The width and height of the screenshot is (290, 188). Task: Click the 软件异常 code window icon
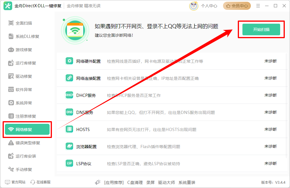click(x=11, y=89)
